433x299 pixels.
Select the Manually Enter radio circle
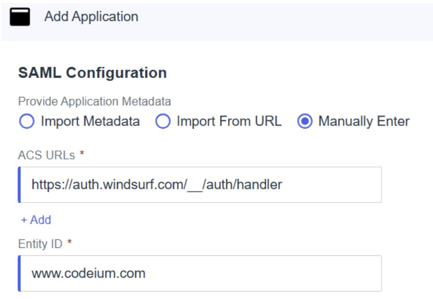305,121
